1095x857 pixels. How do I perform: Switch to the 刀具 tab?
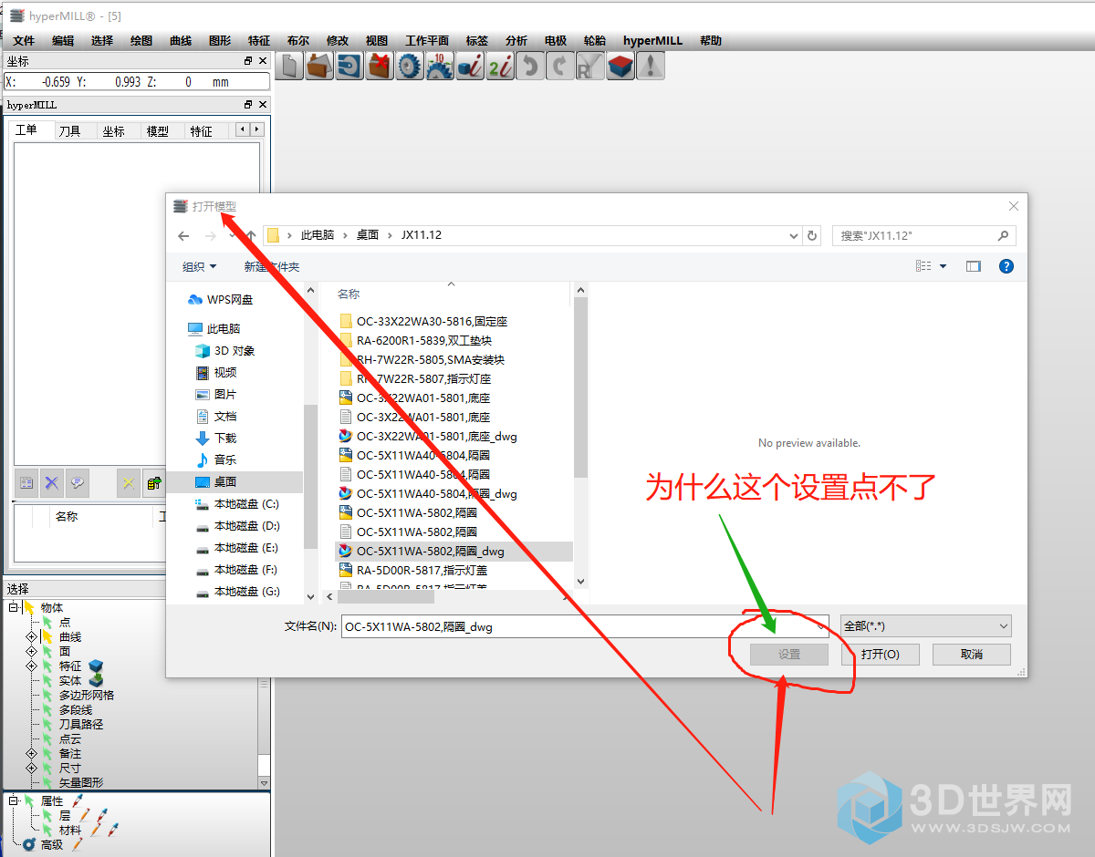(70, 130)
